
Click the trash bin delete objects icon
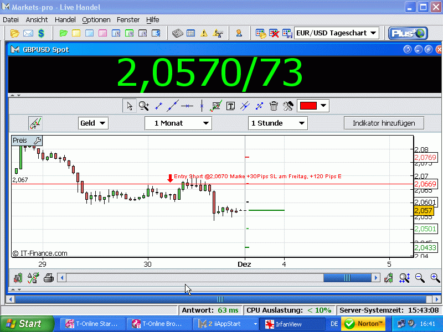point(274,106)
